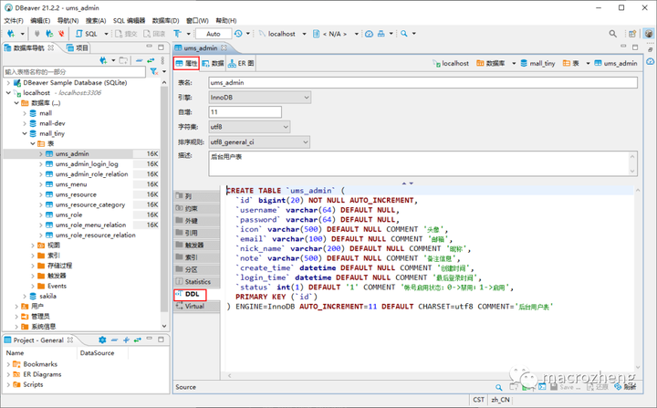Expand the sakila database node
657x408 pixels.
[x=25, y=296]
